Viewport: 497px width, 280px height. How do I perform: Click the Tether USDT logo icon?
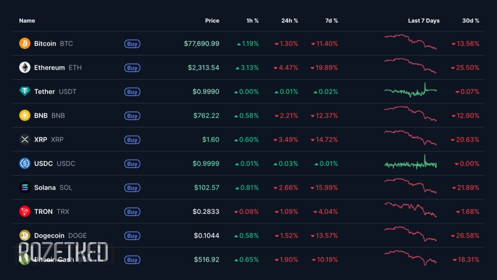pos(25,92)
